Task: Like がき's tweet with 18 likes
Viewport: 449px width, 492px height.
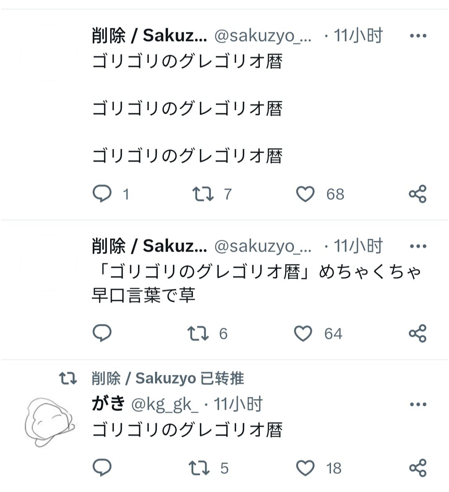Action: click(x=305, y=468)
